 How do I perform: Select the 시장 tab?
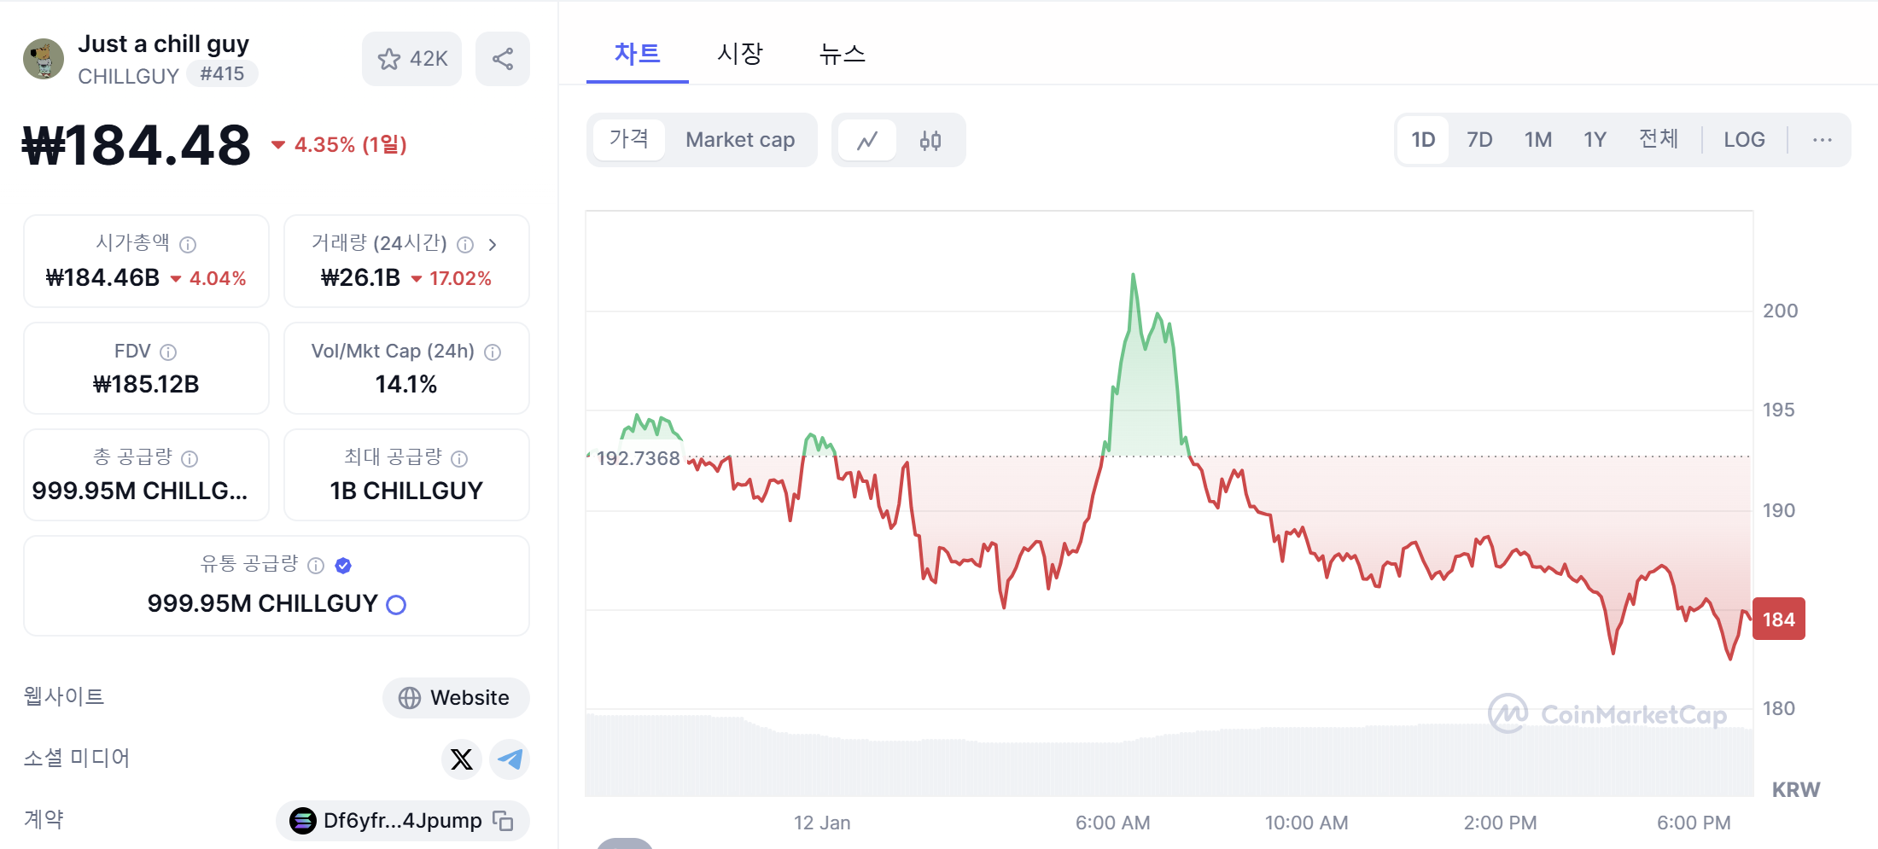pos(740,54)
